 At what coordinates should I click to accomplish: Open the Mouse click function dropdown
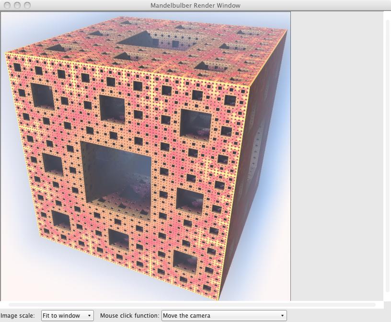pyautogui.click(x=224, y=316)
